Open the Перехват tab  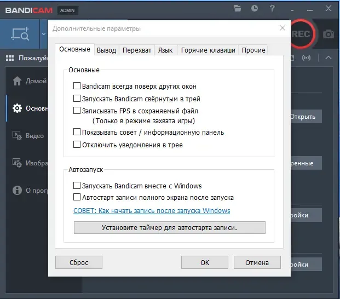137,50
